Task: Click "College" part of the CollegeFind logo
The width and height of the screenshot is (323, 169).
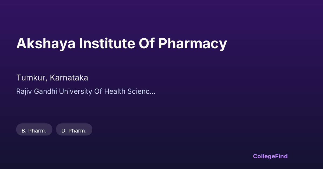Action: [x=264, y=156]
